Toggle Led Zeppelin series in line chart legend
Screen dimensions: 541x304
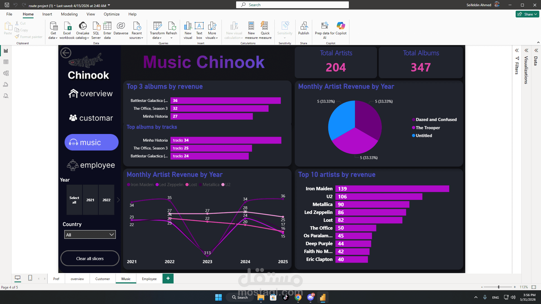pos(170,185)
